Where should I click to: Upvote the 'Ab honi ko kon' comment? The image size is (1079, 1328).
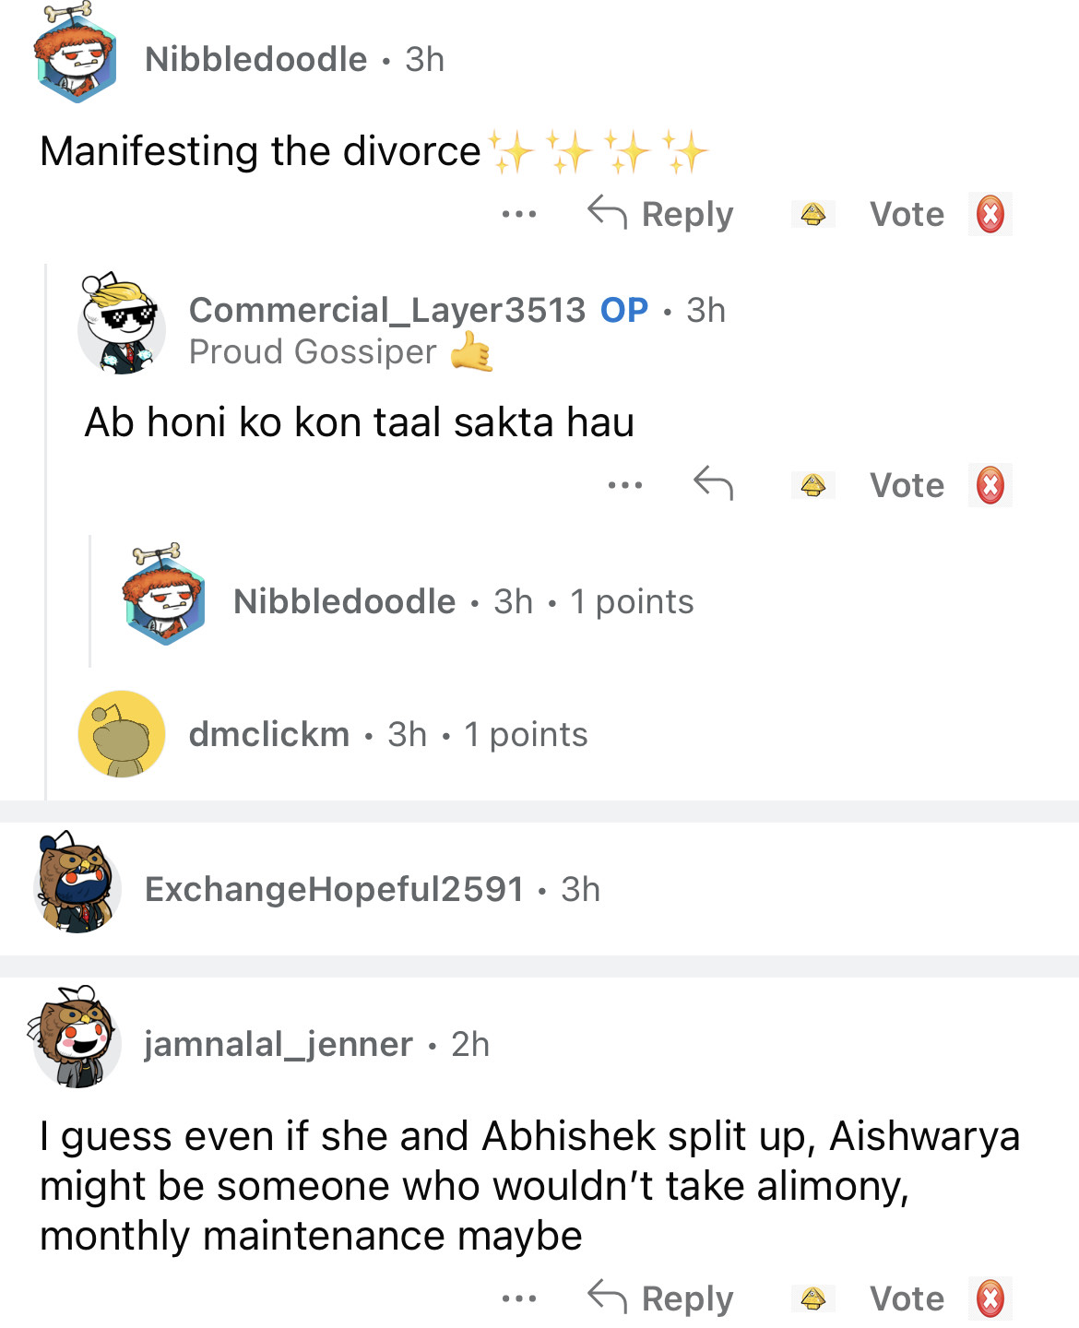[x=812, y=485]
